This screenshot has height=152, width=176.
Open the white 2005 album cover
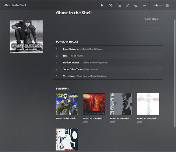(148, 104)
